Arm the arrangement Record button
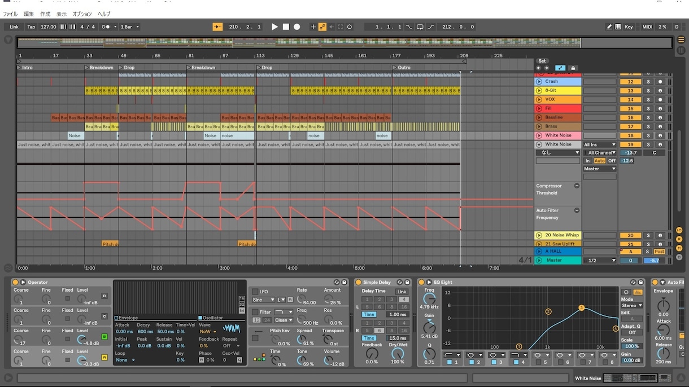 (296, 27)
